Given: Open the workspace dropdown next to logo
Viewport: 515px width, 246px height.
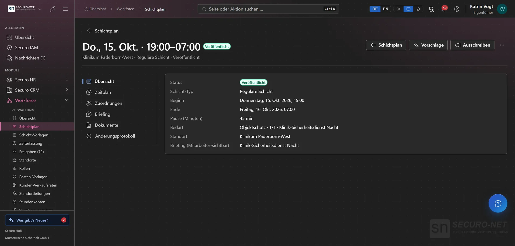Looking at the screenshot, I should coord(40,9).
